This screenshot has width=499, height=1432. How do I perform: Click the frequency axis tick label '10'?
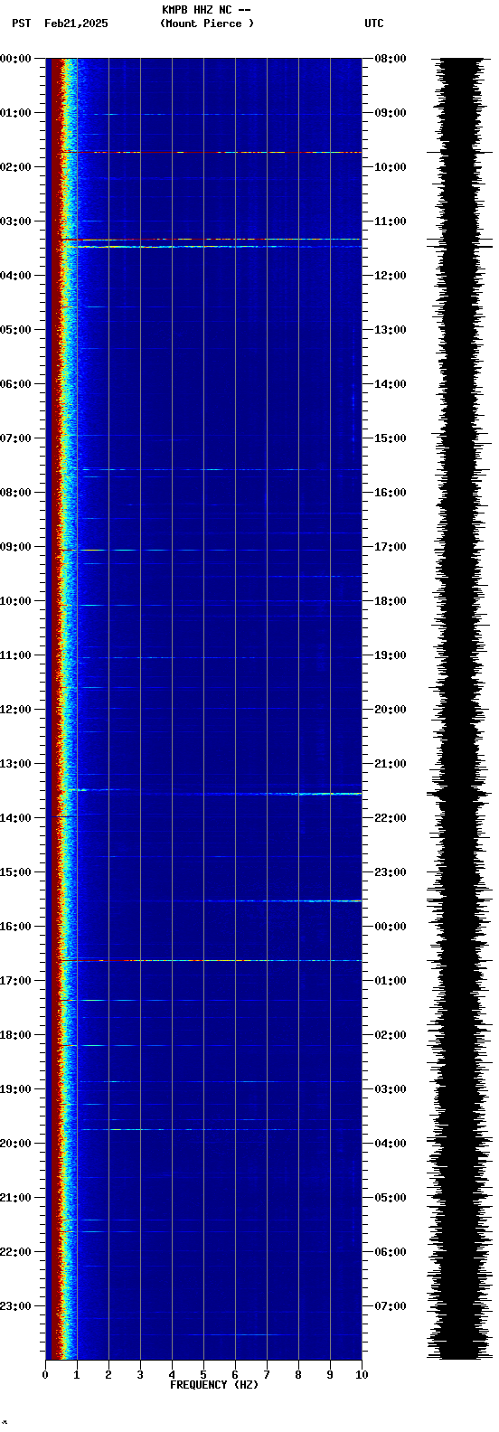(362, 1375)
